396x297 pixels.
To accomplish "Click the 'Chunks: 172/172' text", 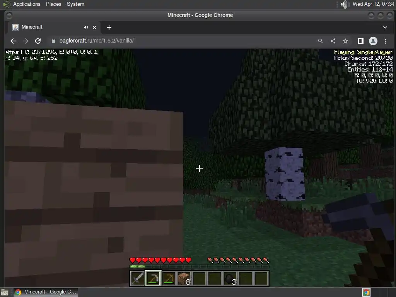I will tap(369, 64).
